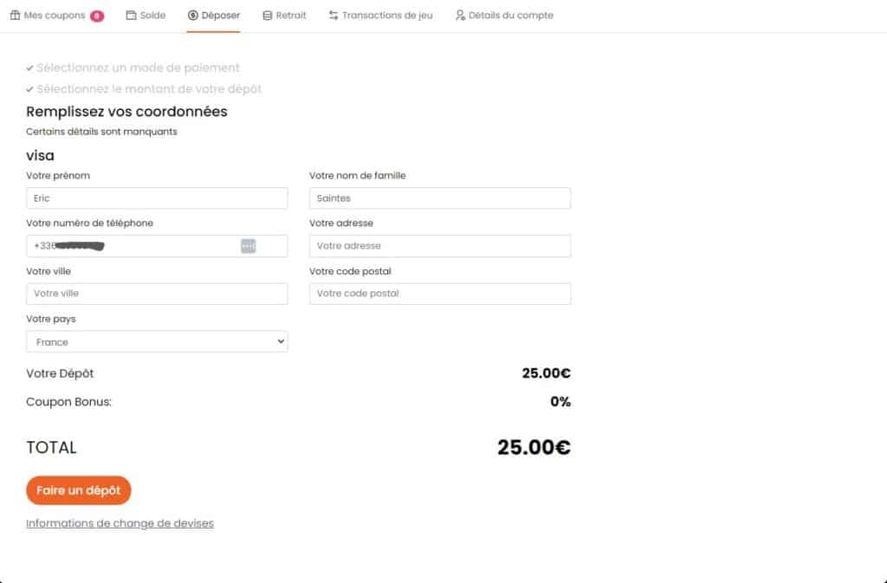Click the gift icon beside Mes coupons
The height and width of the screenshot is (583, 887).
(16, 16)
